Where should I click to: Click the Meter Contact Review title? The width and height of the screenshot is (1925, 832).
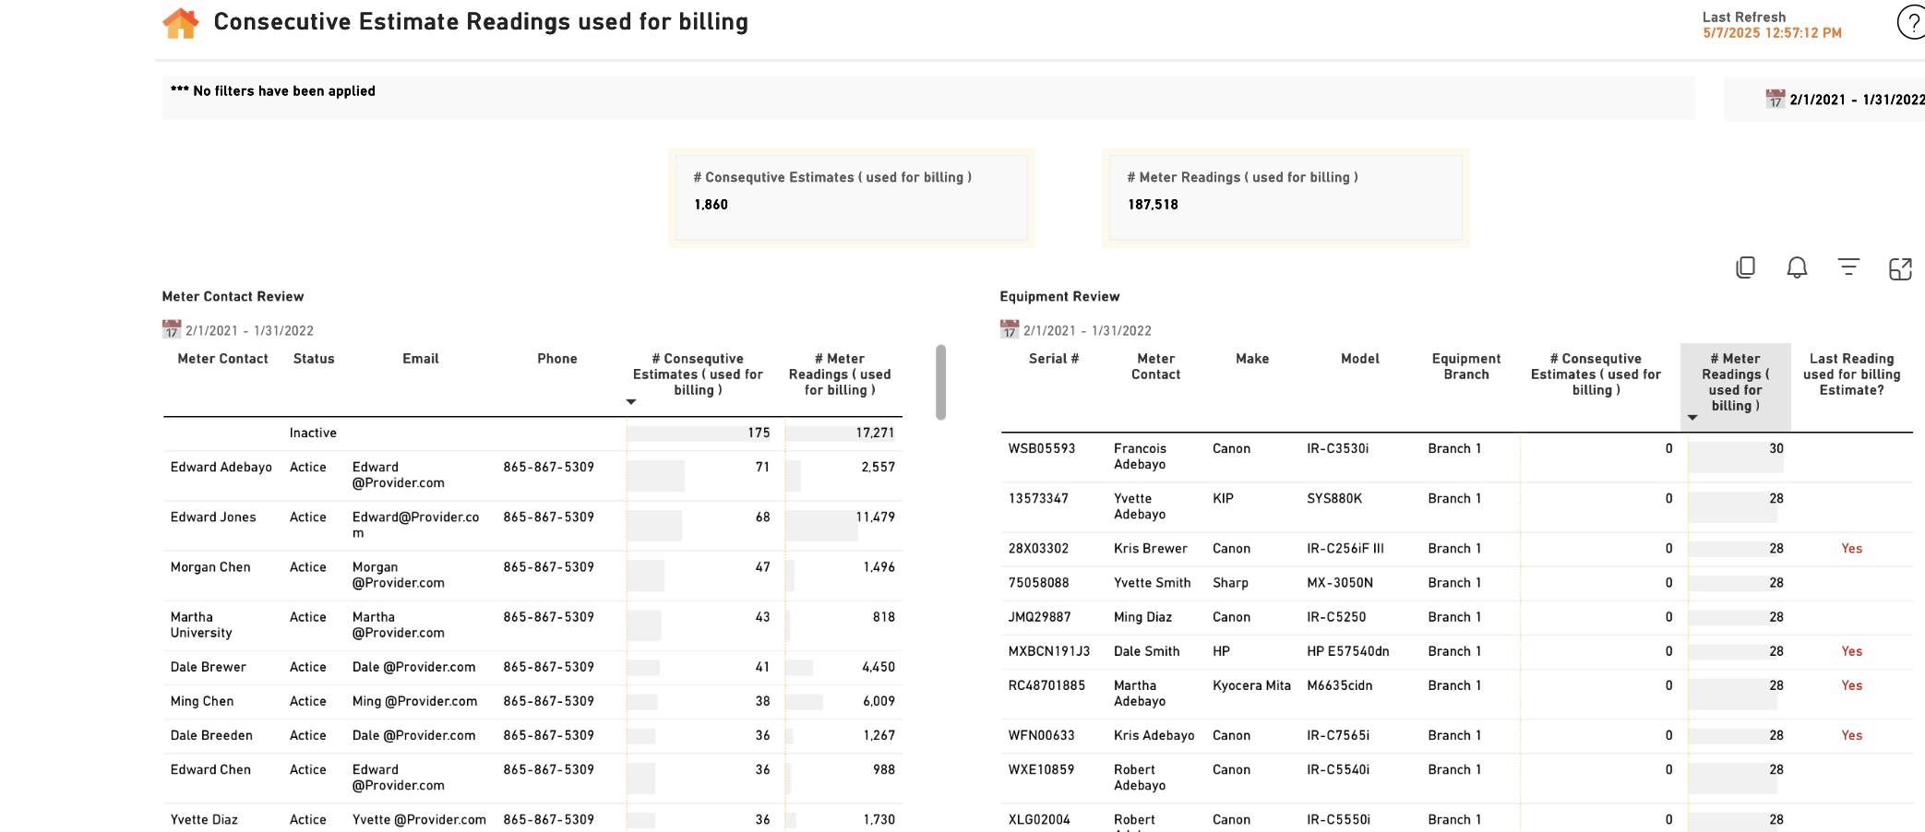[233, 296]
